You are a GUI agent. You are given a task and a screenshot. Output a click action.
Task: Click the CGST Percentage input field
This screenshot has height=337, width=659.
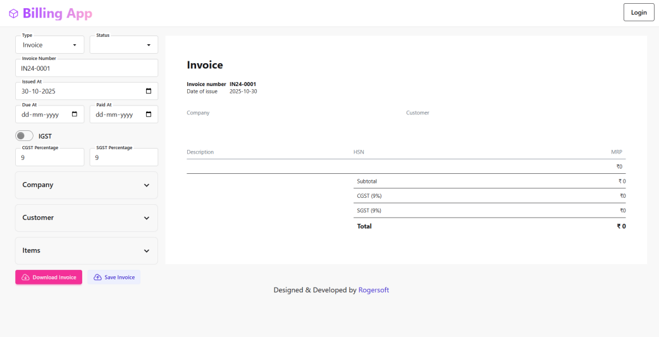click(x=49, y=157)
